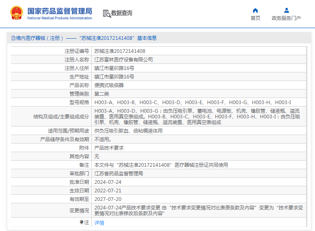This screenshot has height=231, width=315.
Task: Click the 政务服务门户 user icon
Action: coord(287,10)
